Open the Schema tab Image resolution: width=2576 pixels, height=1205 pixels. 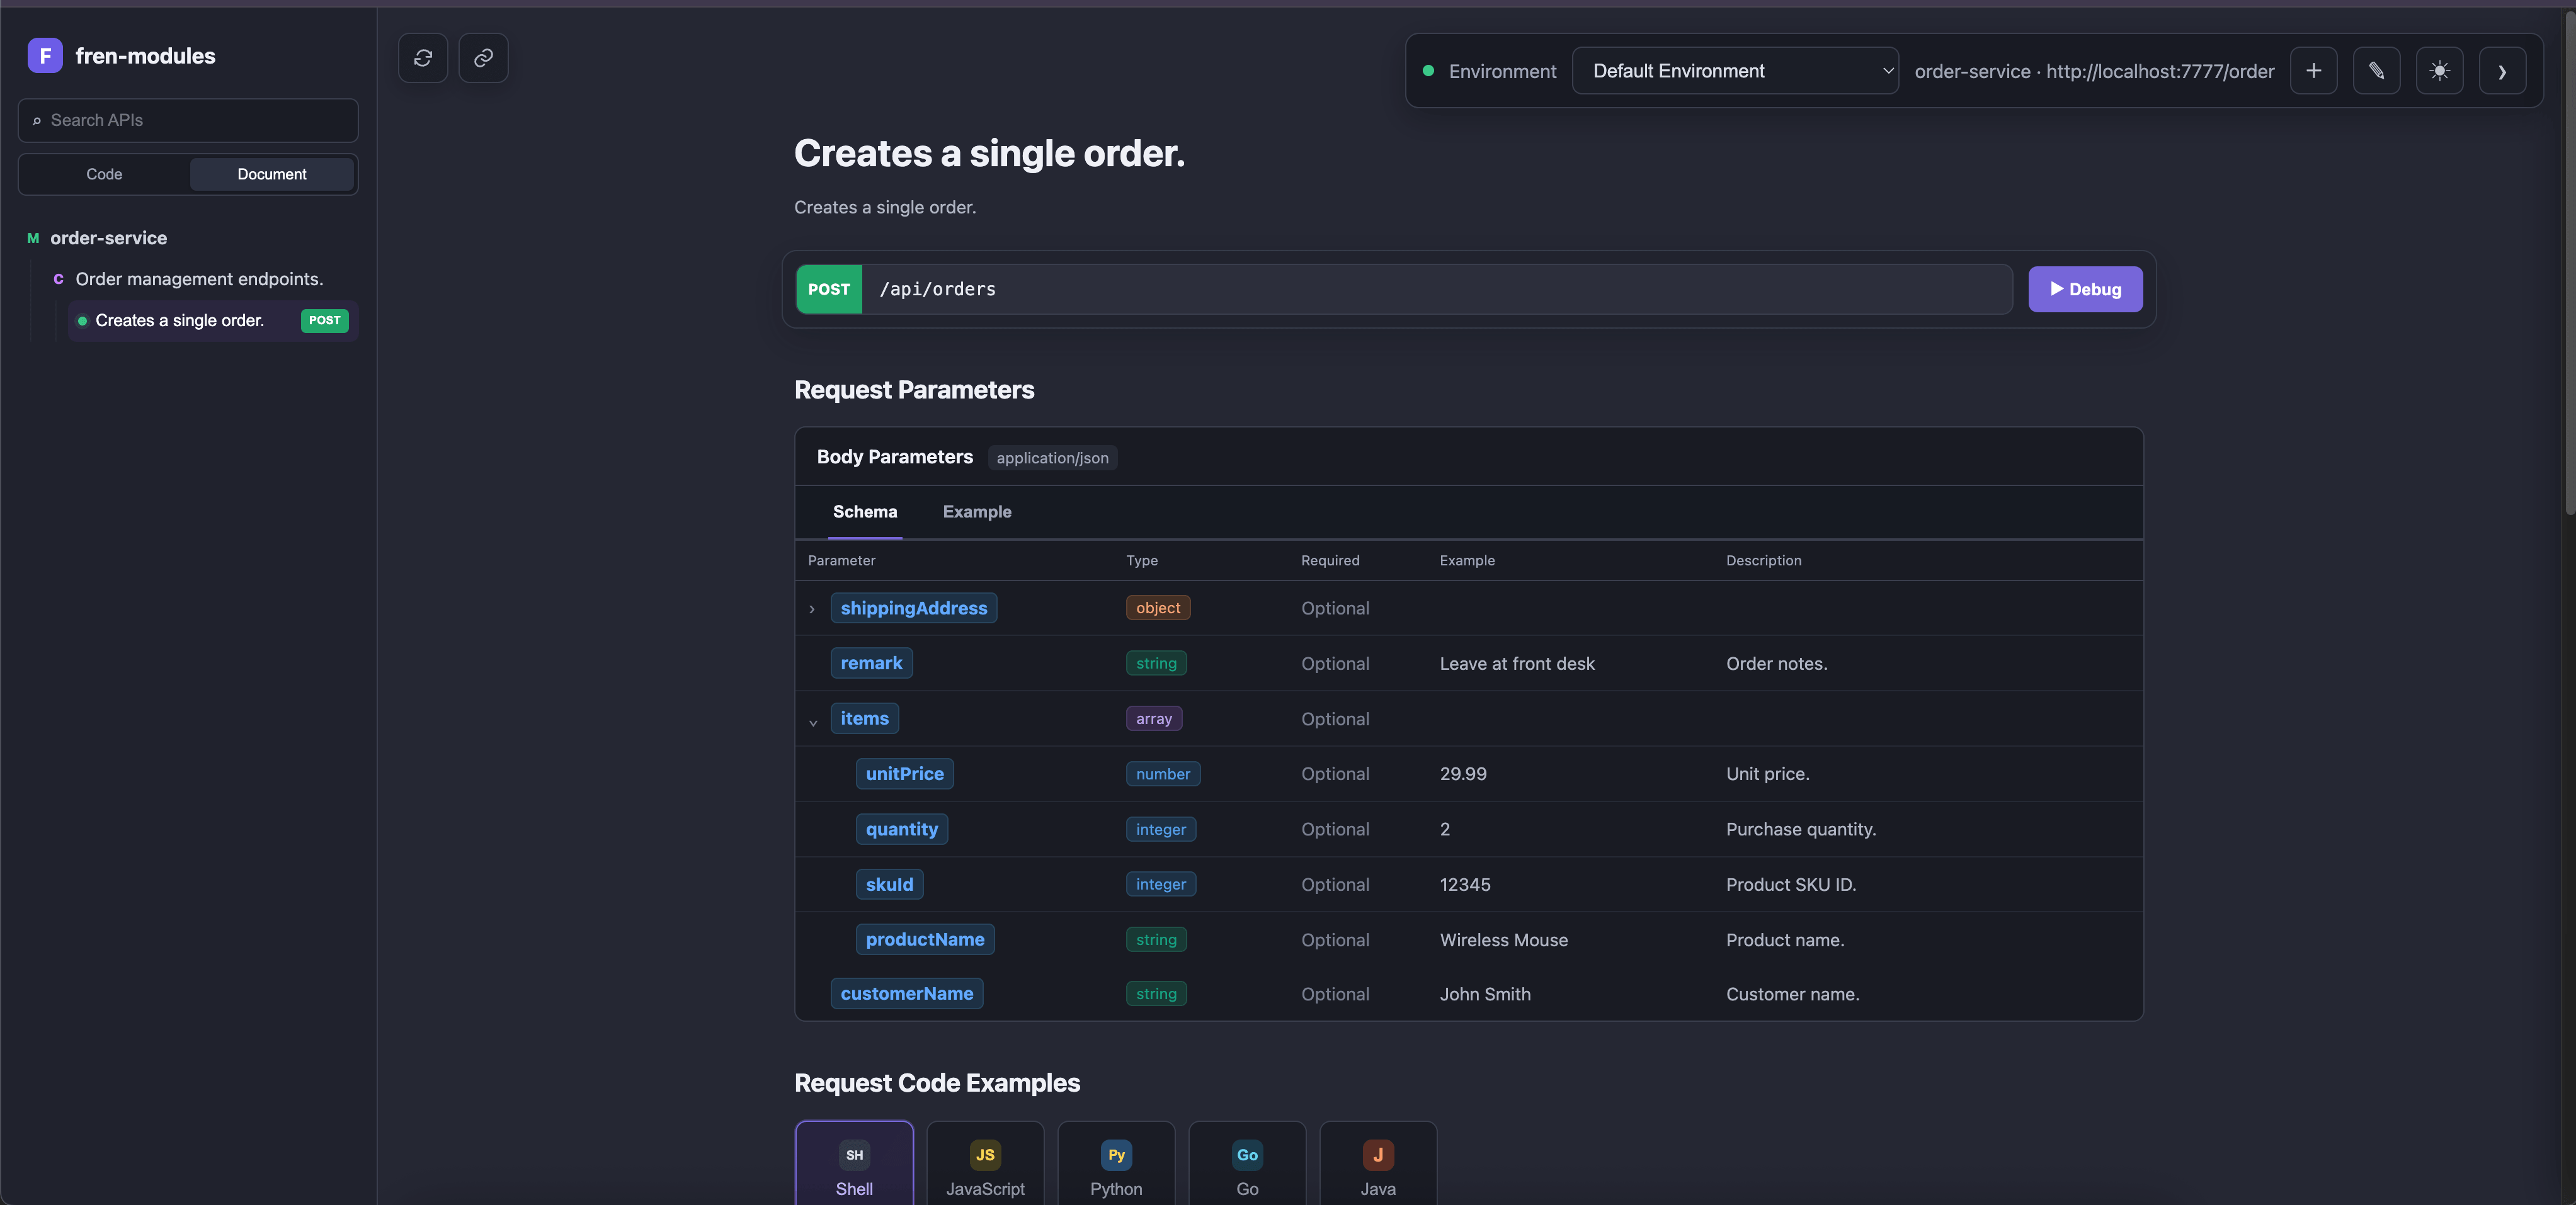coord(865,512)
